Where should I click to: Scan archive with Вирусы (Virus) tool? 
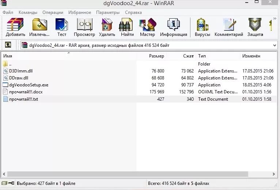202,27
